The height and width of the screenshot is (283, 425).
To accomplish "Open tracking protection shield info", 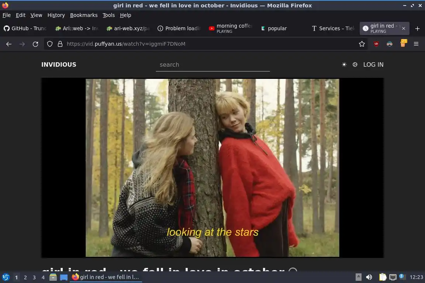I will coord(49,44).
